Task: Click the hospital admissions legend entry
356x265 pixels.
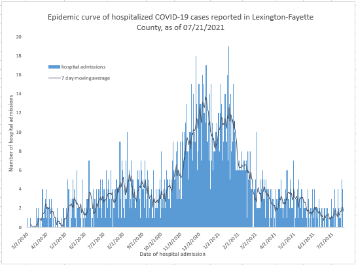Action: point(77,67)
